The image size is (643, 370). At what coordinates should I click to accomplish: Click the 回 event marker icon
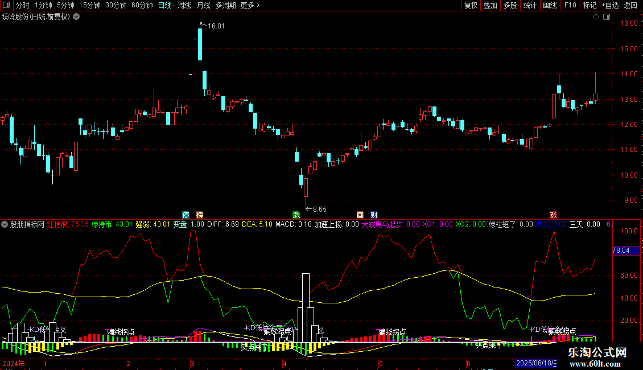(360, 215)
